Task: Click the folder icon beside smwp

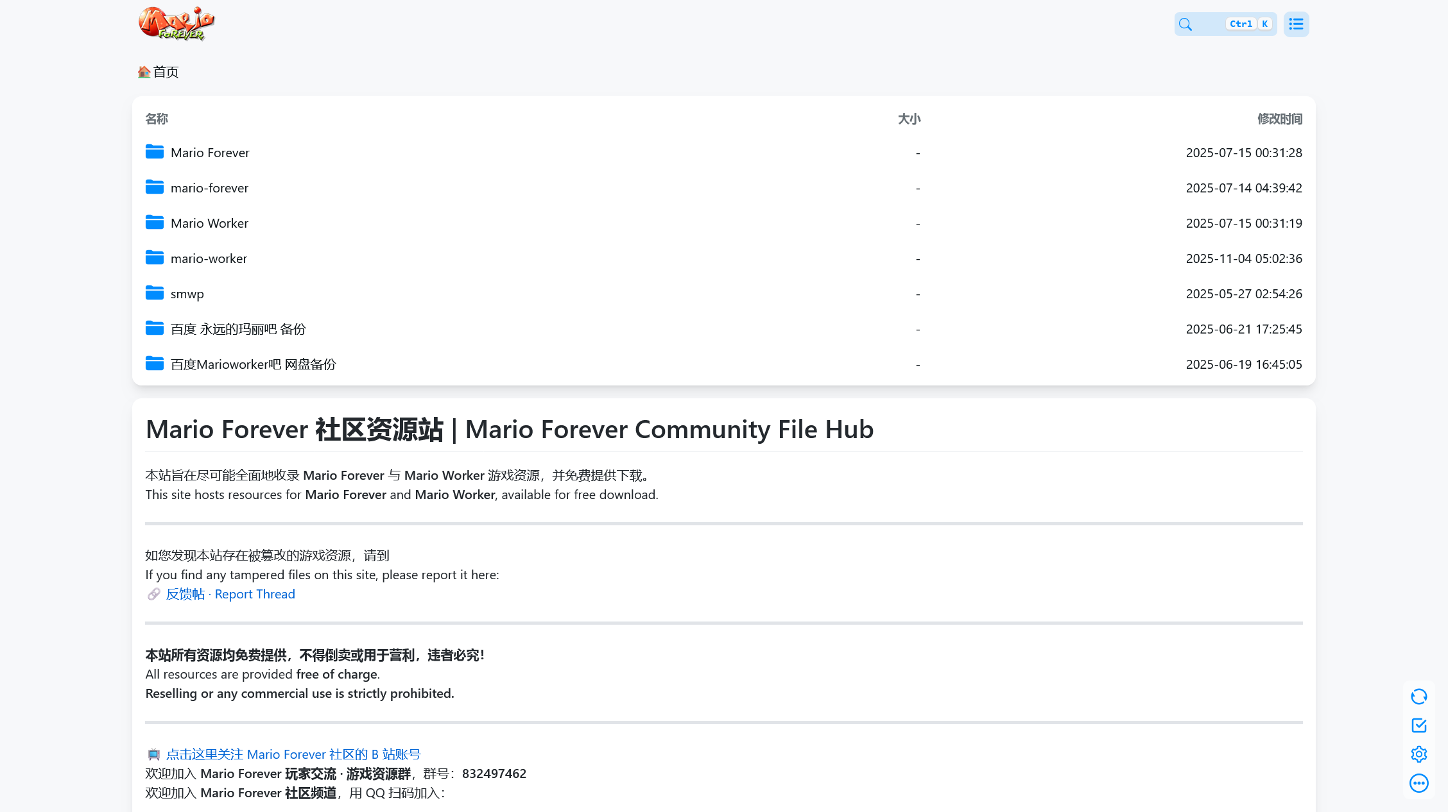Action: click(x=155, y=292)
